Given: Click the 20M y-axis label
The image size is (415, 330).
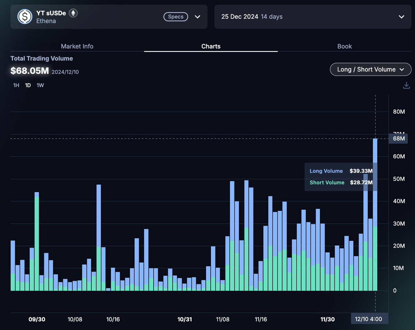Looking at the screenshot, I should [x=399, y=246].
